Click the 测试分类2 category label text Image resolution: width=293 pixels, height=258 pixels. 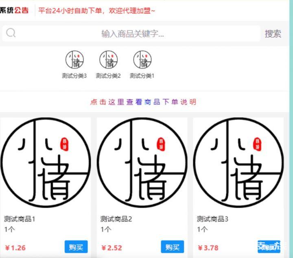point(108,76)
